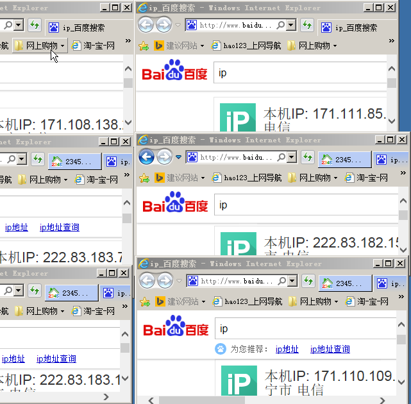Click address bar search magnifier in 171.111.85 window
This screenshot has height=404, width=411.
(x=281, y=25)
